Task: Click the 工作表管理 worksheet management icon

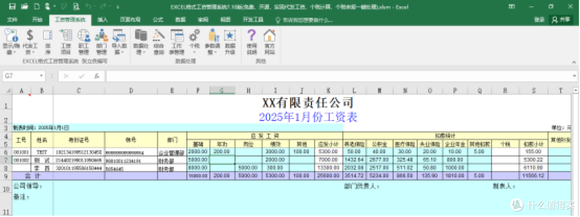Action: (x=177, y=42)
